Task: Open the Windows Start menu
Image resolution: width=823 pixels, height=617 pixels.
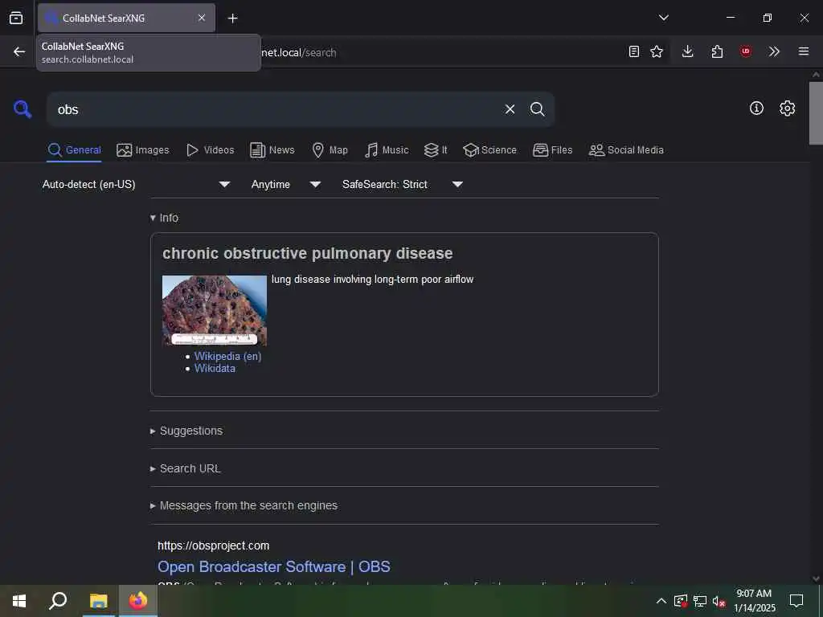Action: point(19,601)
